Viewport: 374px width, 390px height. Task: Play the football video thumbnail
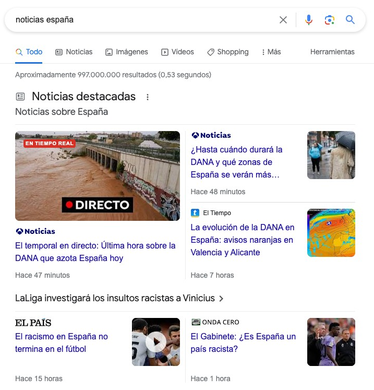pos(156,342)
